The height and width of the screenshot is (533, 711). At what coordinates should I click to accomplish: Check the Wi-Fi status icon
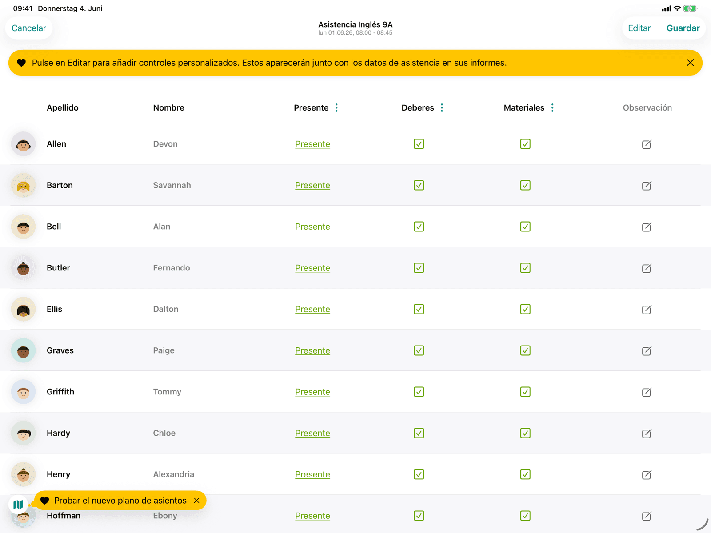pos(677,8)
